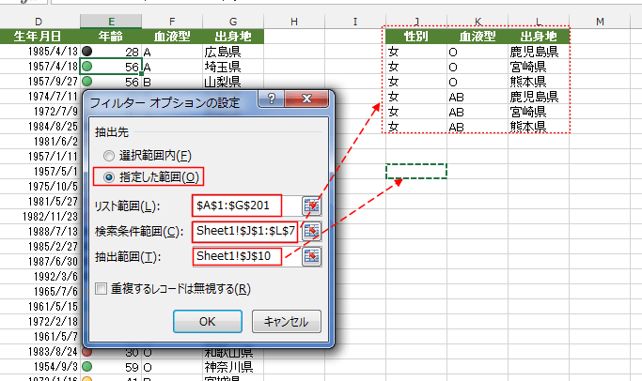Viewport: 642px width, 381px height.
Task: Select the first O cell in column K
Action: (478, 52)
